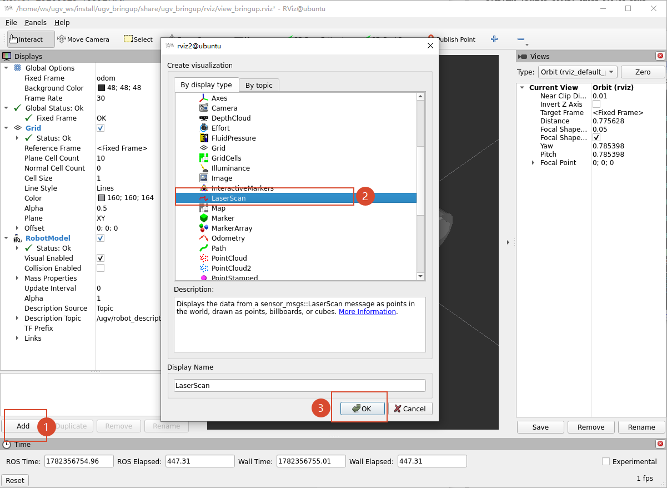This screenshot has width=667, height=488.
Task: Open the Panels menu
Action: coord(36,22)
